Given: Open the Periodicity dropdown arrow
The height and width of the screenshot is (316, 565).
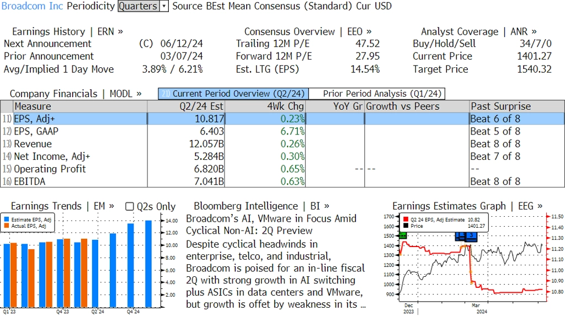Looking at the screenshot, I should tap(164, 6).
